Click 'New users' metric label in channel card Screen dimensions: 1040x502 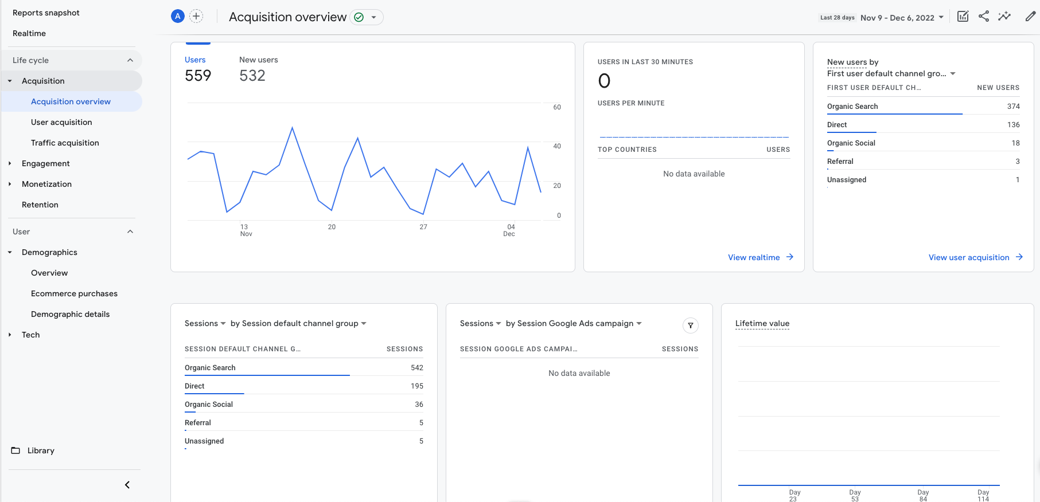847,62
